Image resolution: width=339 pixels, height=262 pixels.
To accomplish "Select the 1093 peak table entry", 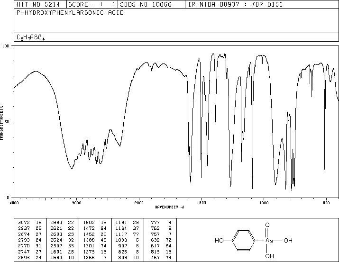I will click(128, 240).
